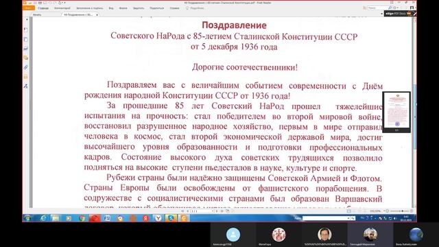Adjust the zoom level slider
The height and width of the screenshot is (247, 439).
coord(399,211)
